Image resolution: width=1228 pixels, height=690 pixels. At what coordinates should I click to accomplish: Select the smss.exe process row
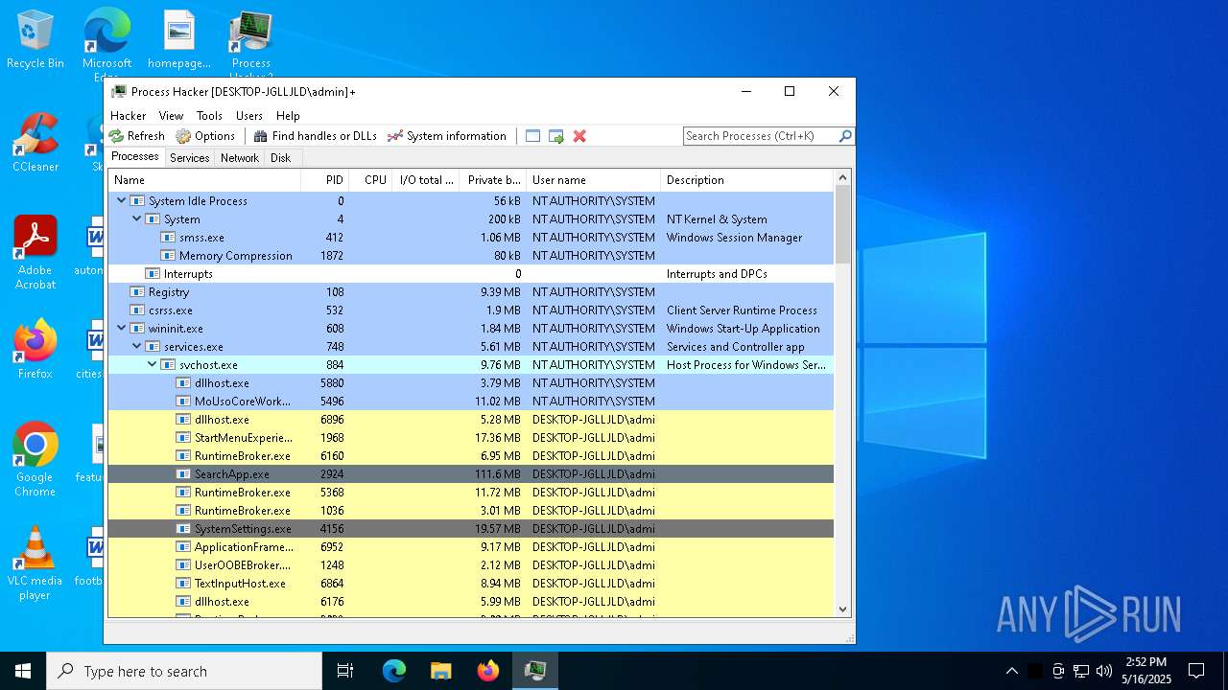click(471, 238)
